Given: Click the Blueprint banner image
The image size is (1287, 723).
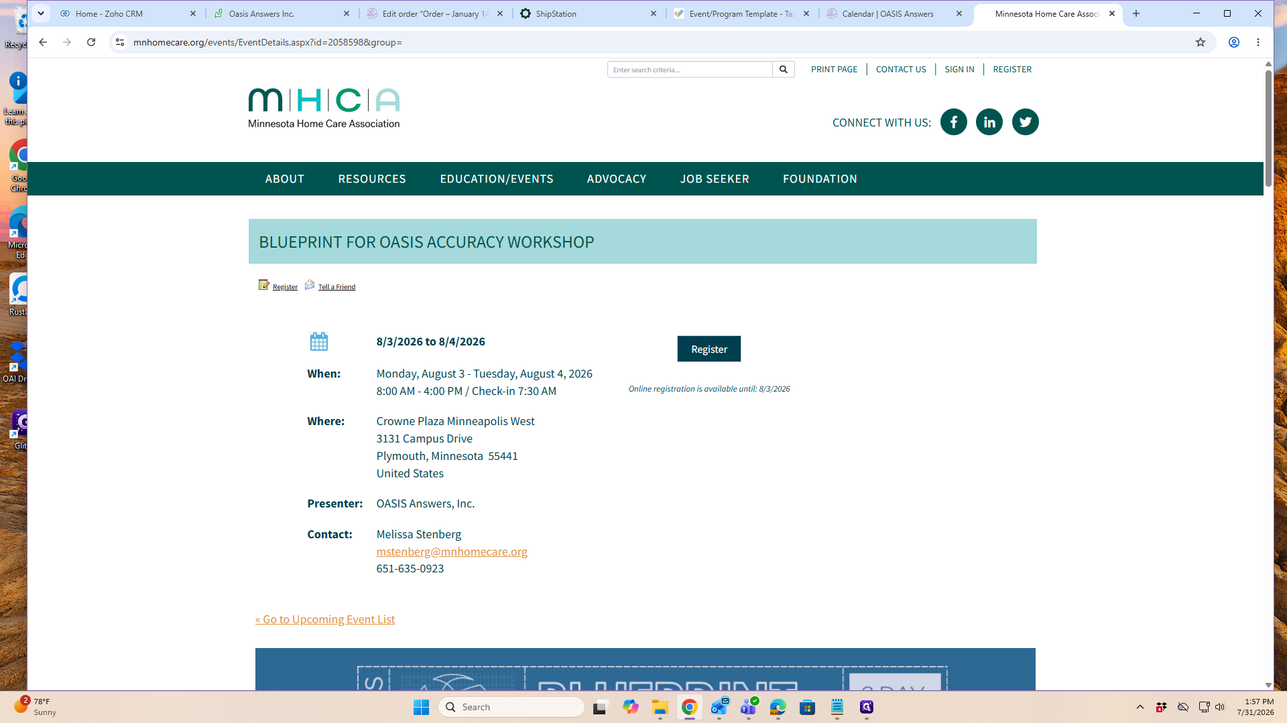Looking at the screenshot, I should [645, 669].
